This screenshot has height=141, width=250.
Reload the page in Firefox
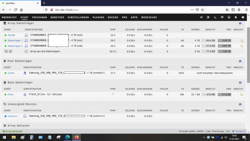coord(15,10)
